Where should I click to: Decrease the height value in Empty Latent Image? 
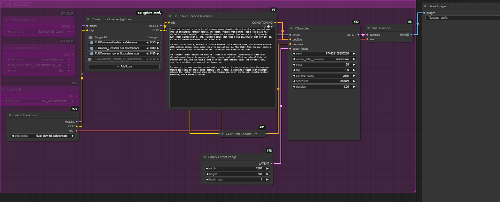pos(207,174)
